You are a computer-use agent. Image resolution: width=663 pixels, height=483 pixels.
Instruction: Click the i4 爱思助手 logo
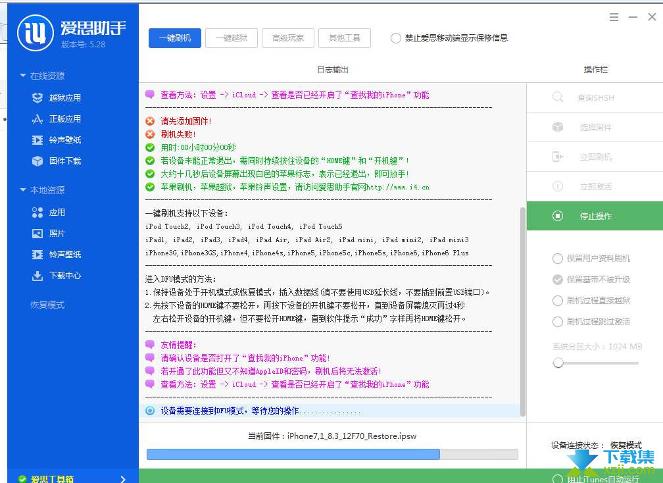(36, 32)
